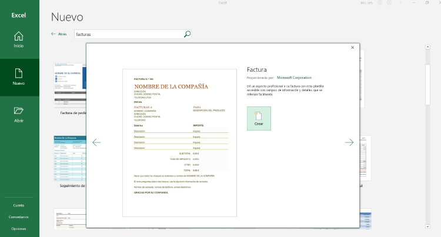Click the Nuevo page heading
Screen dimensions: 441x237
[x=67, y=17]
